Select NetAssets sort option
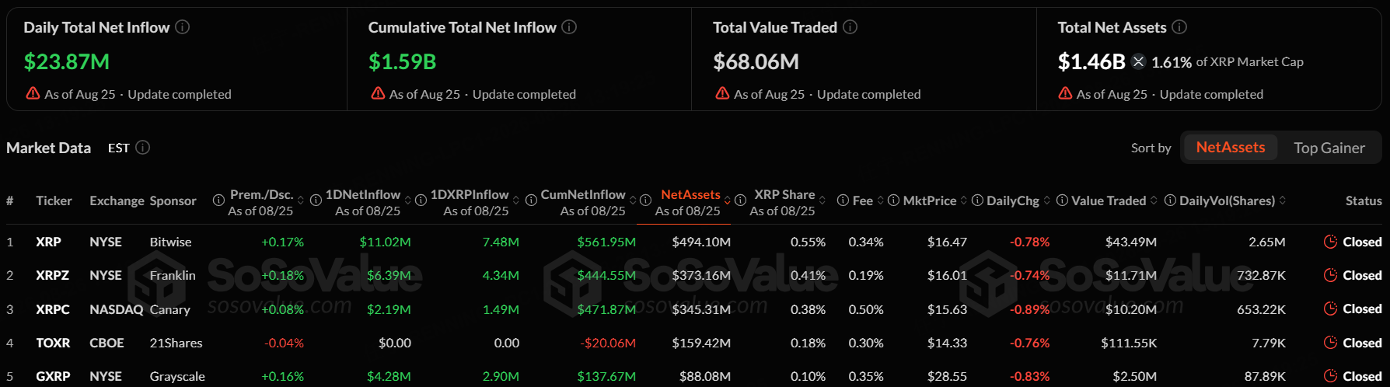 tap(1230, 148)
